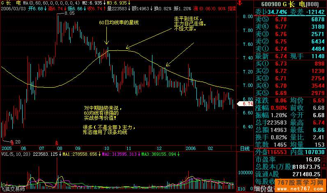
Task: Click the 市盈率 row in the quote panel
Action: tap(288, 159)
